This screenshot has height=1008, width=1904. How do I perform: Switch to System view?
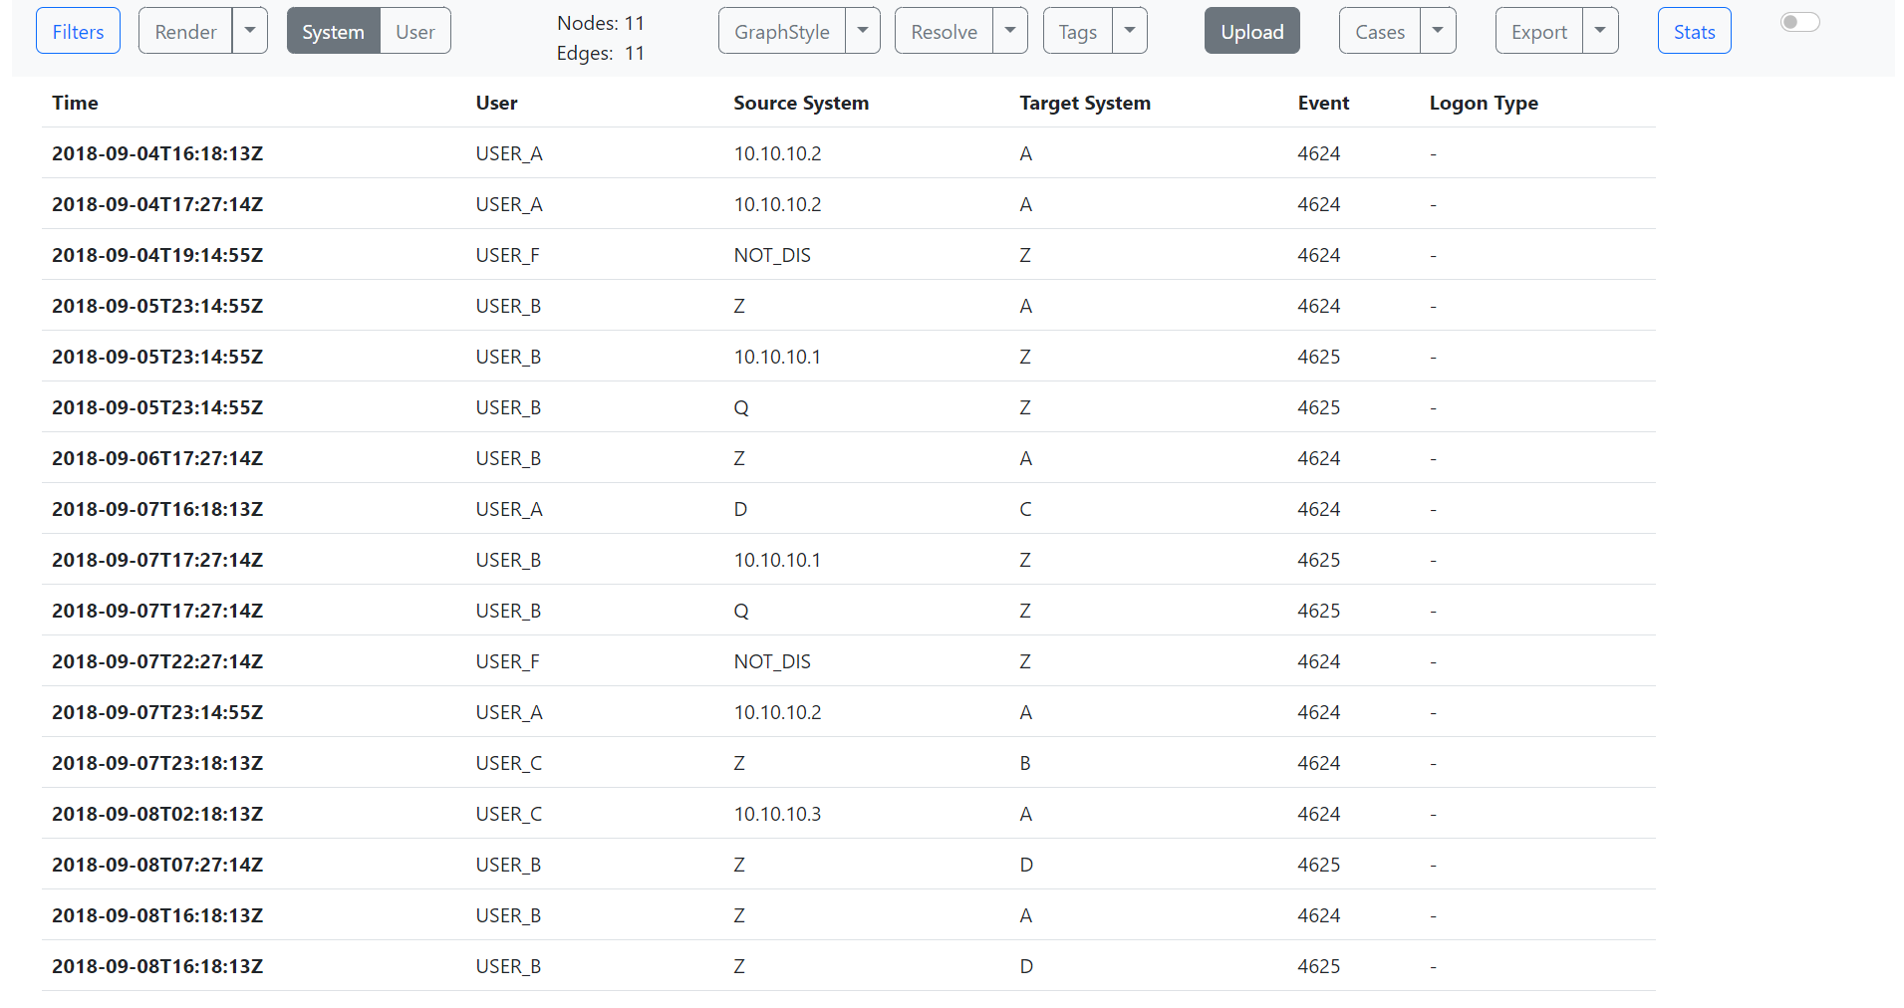click(333, 31)
